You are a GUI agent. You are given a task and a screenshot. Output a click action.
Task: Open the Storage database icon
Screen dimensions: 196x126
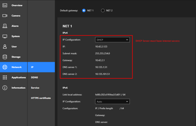click(x=5, y=57)
